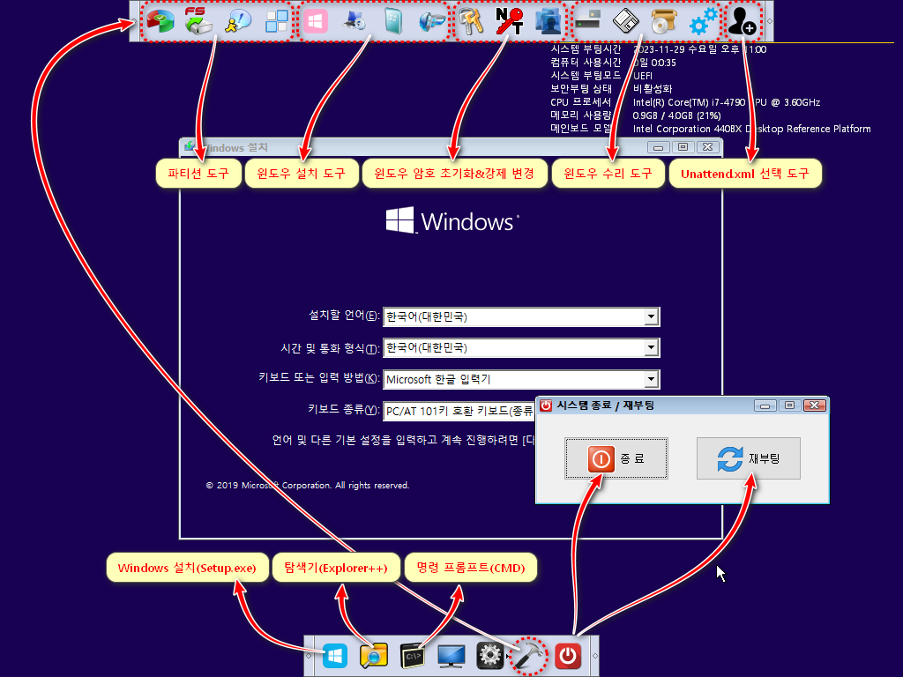The width and height of the screenshot is (903, 677).
Task: Click the top dock right edge handle
Action: (x=769, y=21)
